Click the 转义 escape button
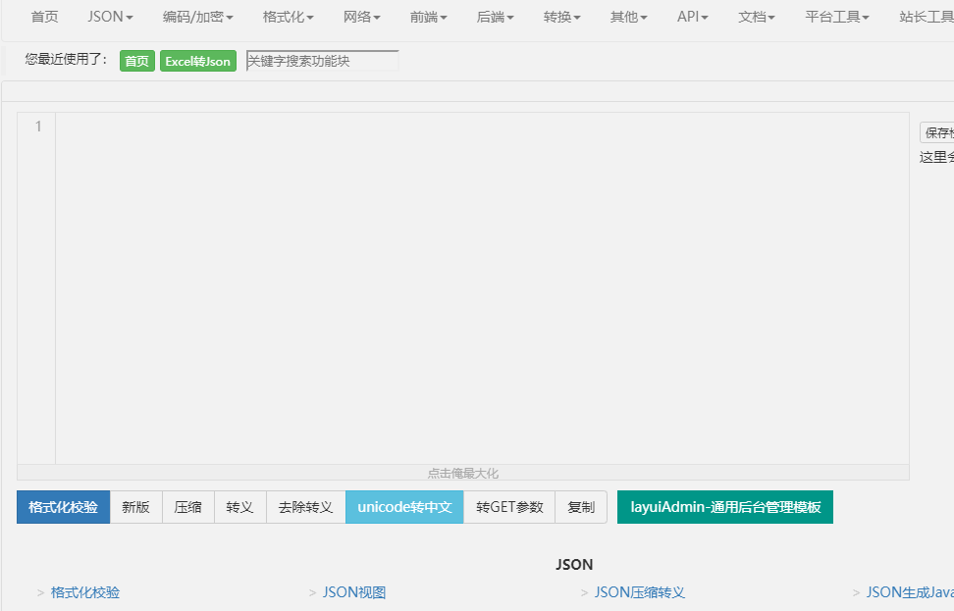 point(239,507)
